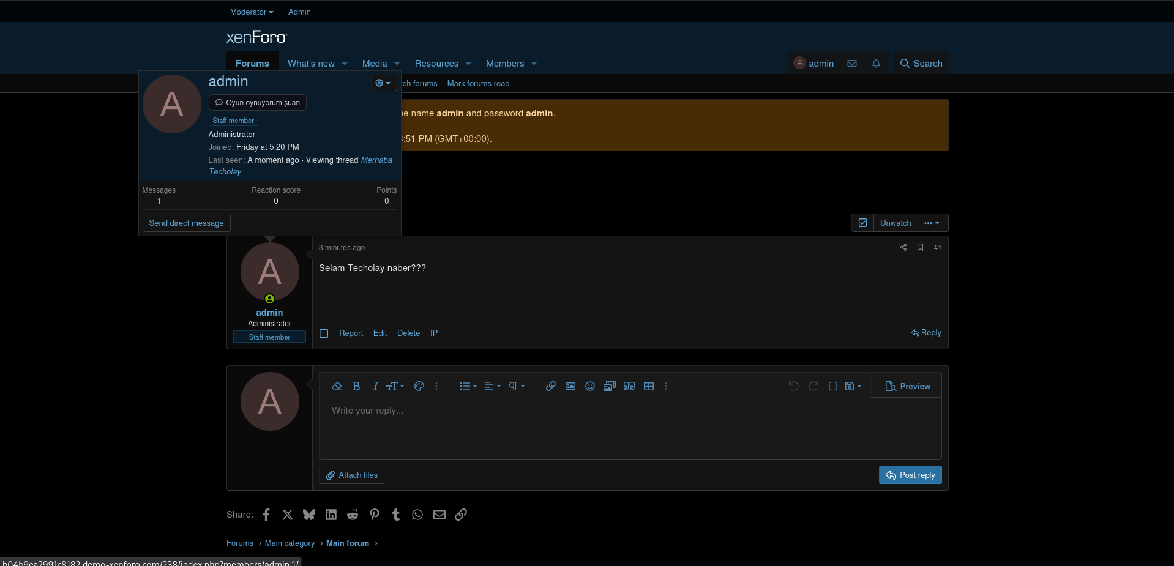The width and height of the screenshot is (1174, 566).
Task: Open paragraph format dropdown
Action: click(x=517, y=386)
